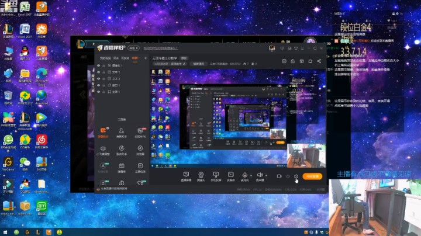Click the preview eye icon beside the gear
421x236 pixels.
288,176
